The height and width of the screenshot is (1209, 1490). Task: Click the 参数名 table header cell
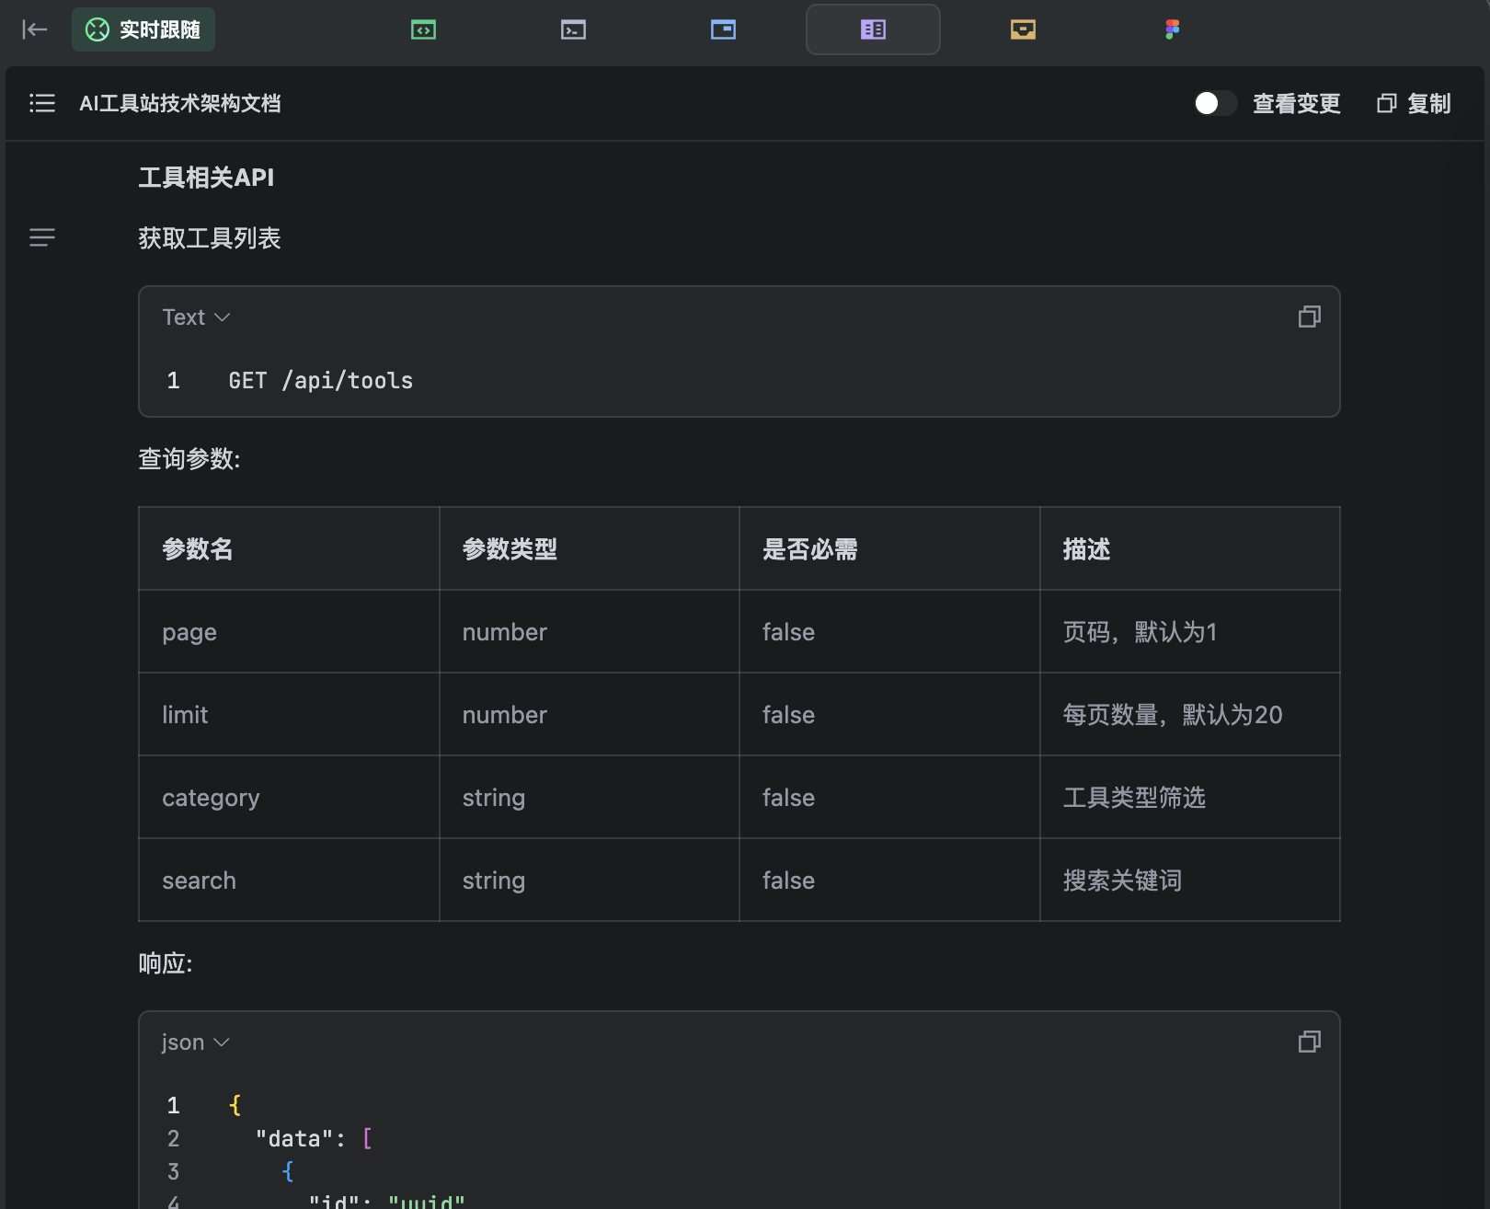[x=198, y=549]
